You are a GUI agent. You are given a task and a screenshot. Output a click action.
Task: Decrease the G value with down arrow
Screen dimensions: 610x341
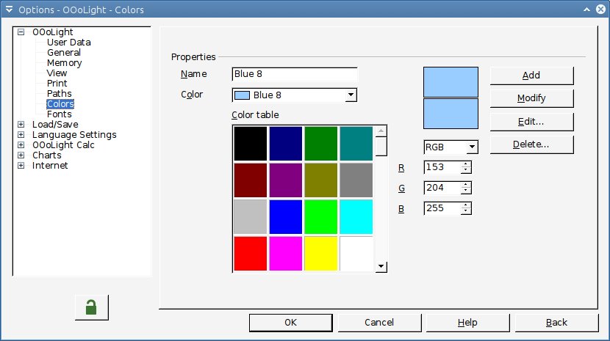click(466, 191)
